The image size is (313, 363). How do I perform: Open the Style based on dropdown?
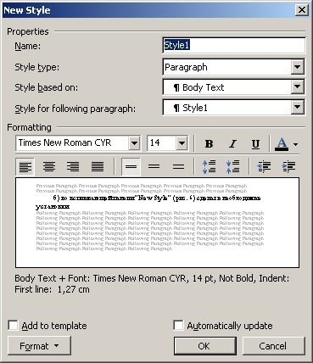coord(297,87)
